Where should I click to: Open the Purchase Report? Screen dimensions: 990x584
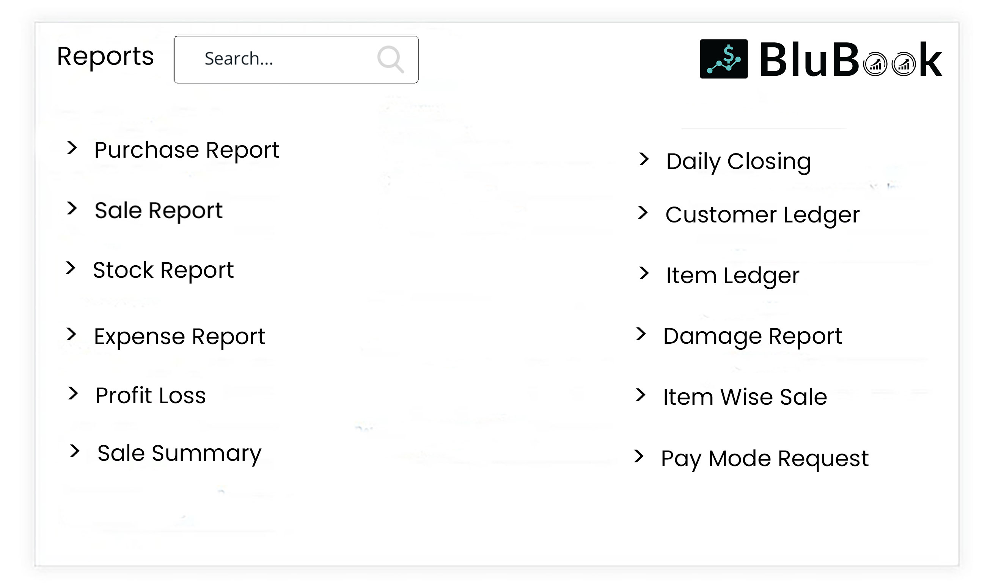coord(186,150)
